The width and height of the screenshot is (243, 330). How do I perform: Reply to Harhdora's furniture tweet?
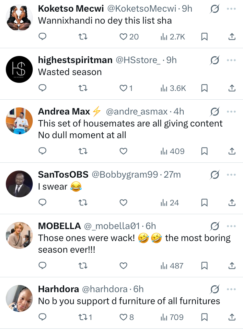point(42,317)
